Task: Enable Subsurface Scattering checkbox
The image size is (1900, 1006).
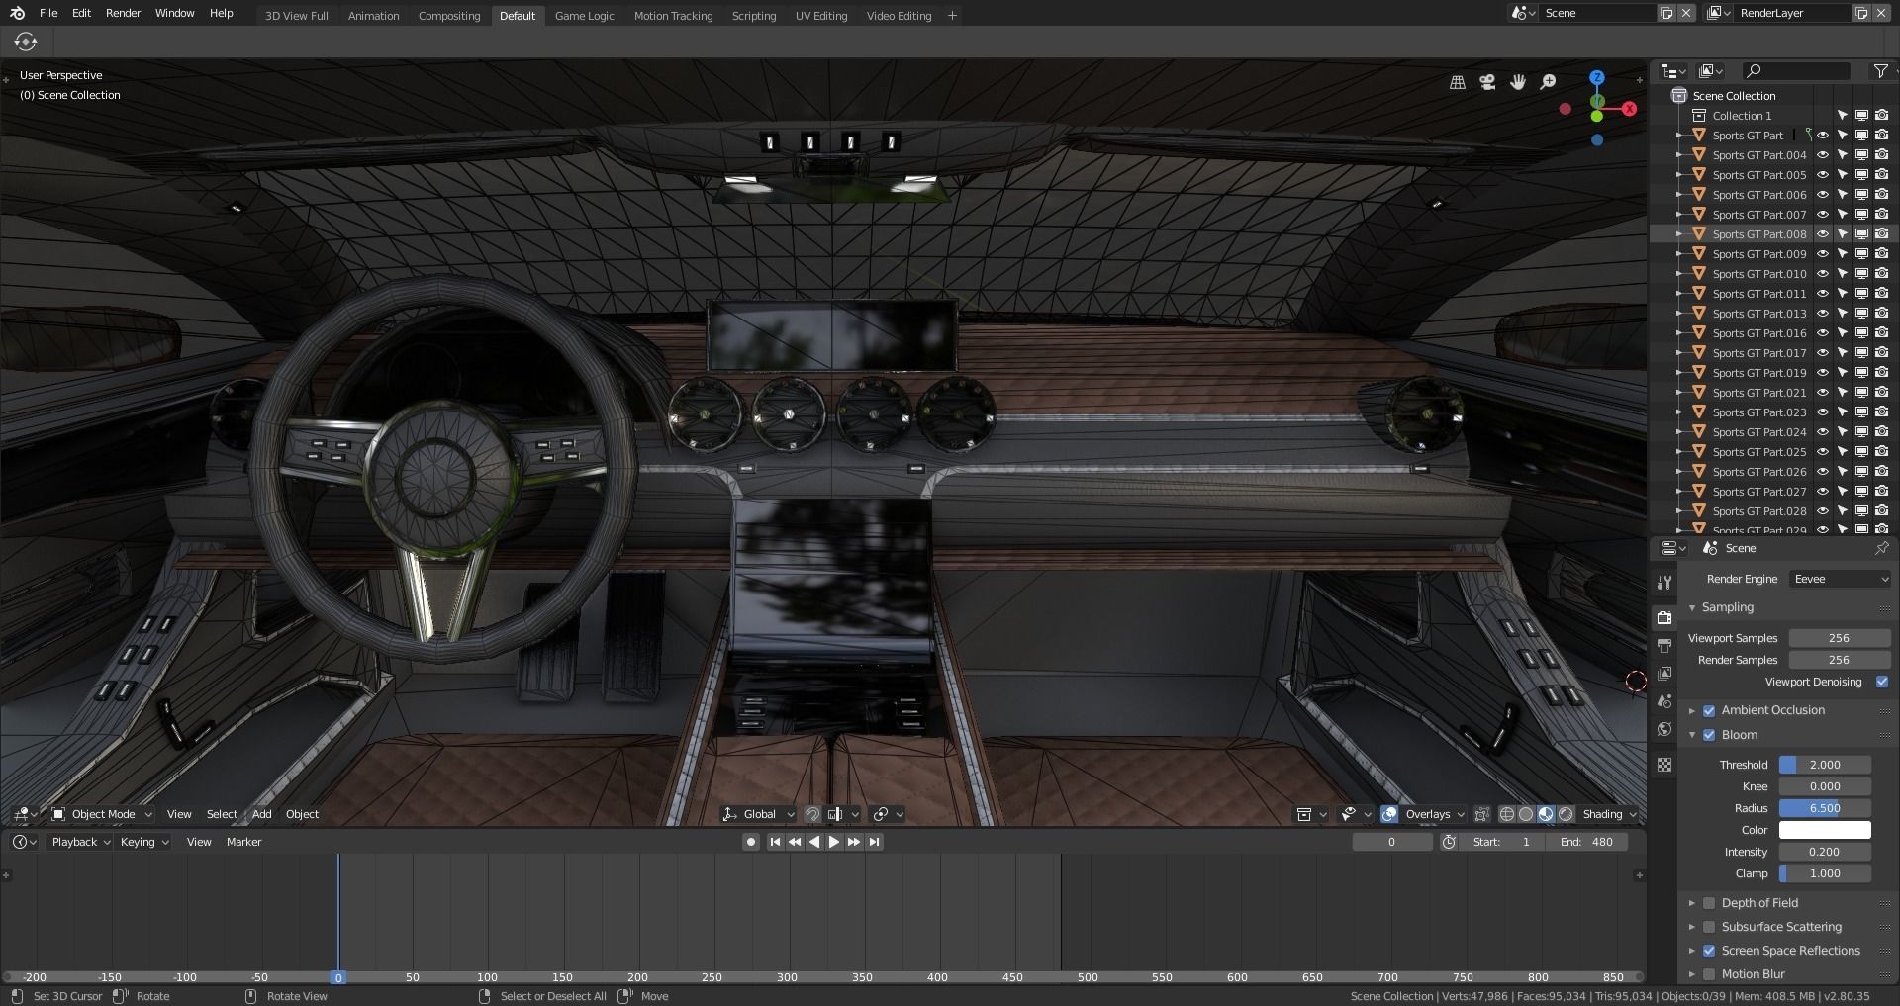Action: [1709, 927]
